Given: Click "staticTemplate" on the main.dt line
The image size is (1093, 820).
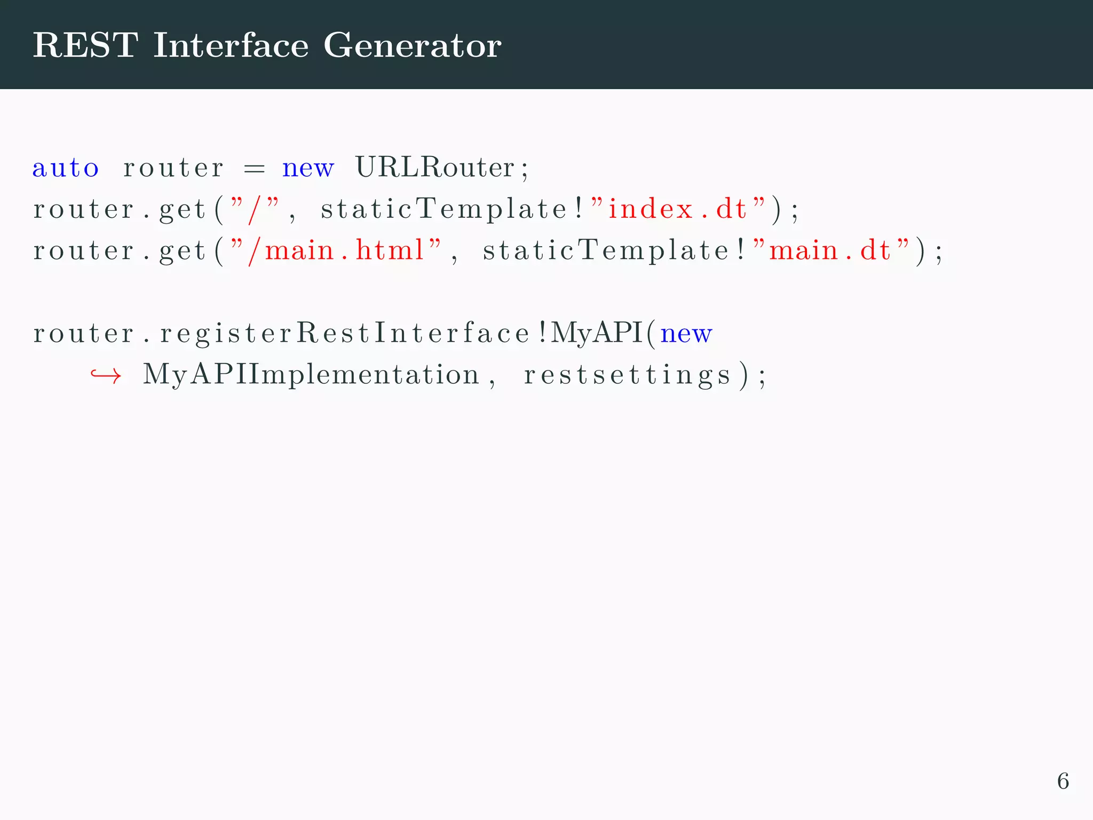Looking at the screenshot, I should [606, 250].
